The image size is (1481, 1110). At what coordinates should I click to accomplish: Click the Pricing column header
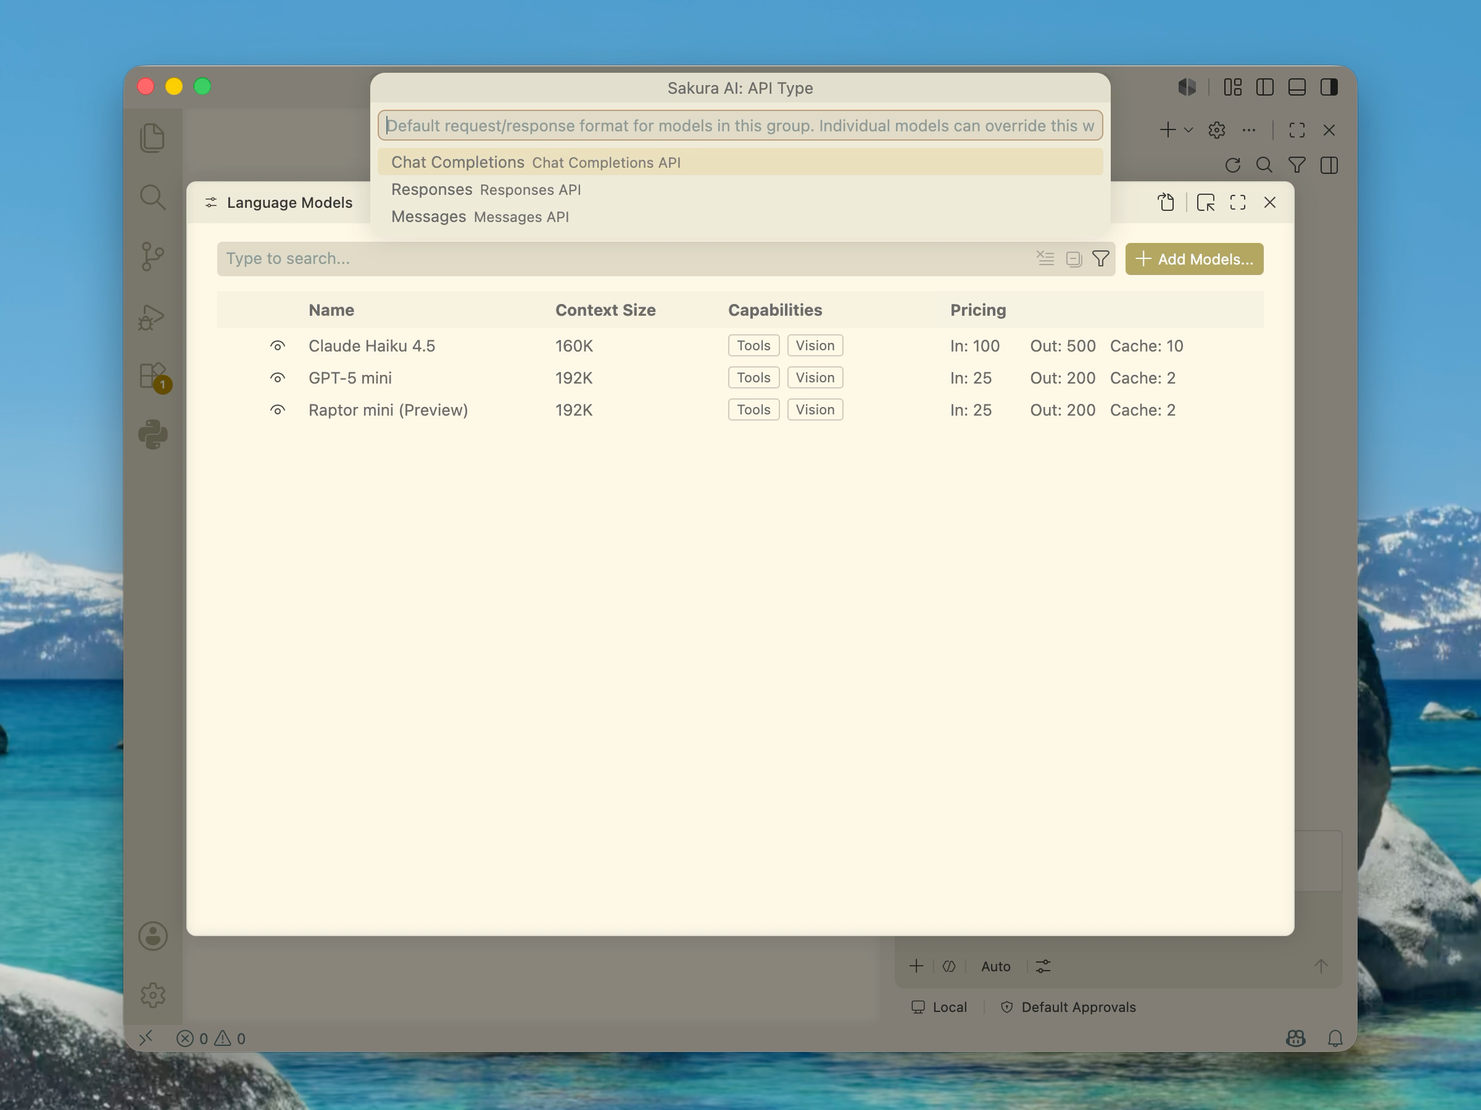[x=977, y=310]
